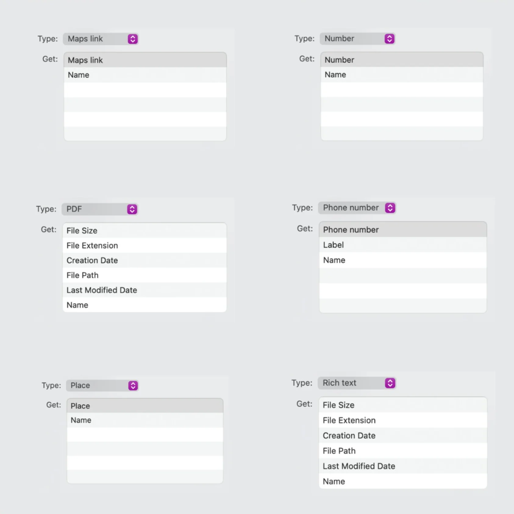Open the Number type dropdown
The image size is (514, 514).
(x=357, y=38)
